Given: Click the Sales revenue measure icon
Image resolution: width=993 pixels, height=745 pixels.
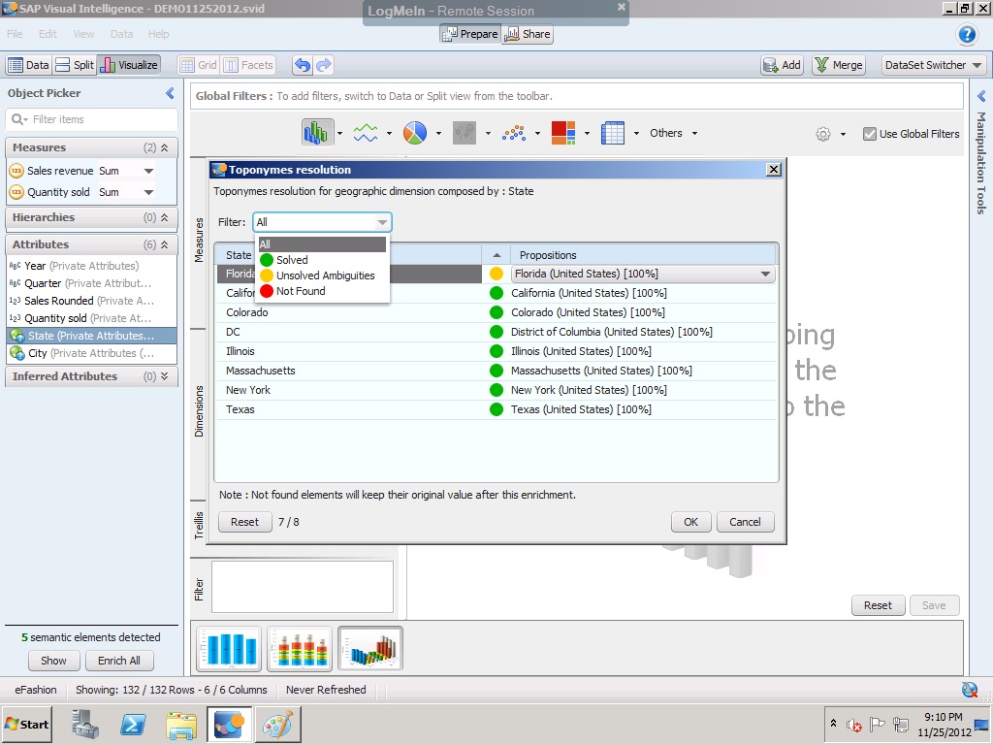Looking at the screenshot, I should click(x=16, y=171).
